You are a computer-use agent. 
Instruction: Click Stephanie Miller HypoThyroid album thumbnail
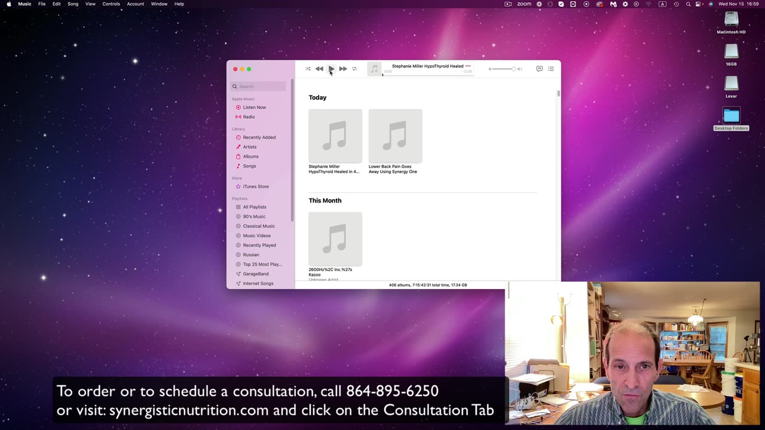click(335, 136)
